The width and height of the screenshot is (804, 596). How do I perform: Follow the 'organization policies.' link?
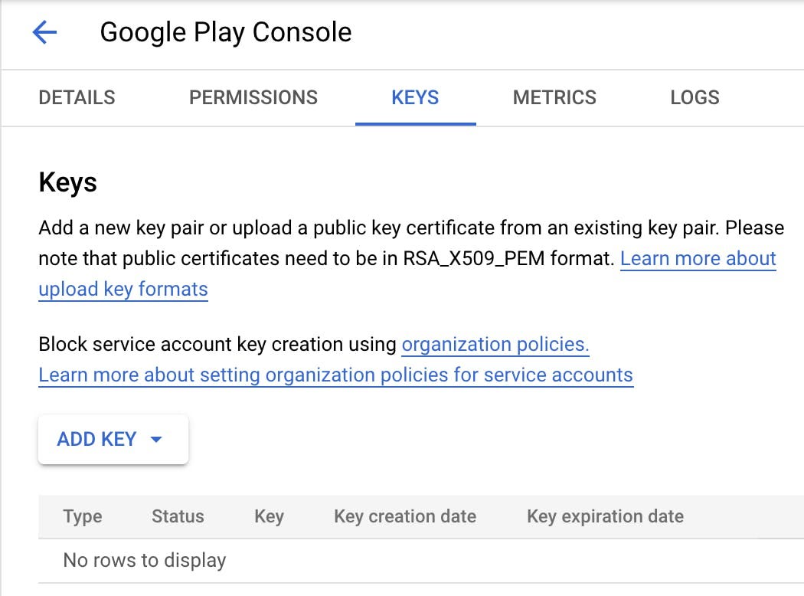(x=495, y=344)
